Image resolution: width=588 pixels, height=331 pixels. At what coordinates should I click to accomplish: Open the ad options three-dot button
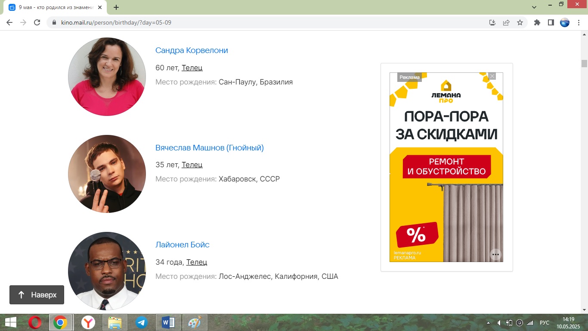coord(495,255)
